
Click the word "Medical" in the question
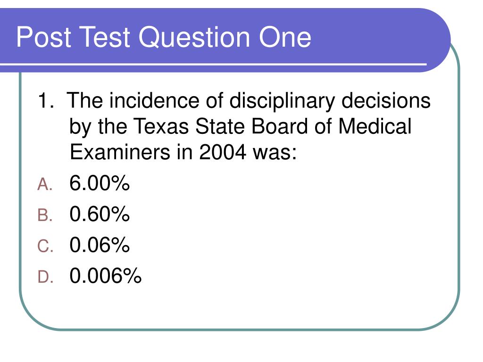coord(375,126)
